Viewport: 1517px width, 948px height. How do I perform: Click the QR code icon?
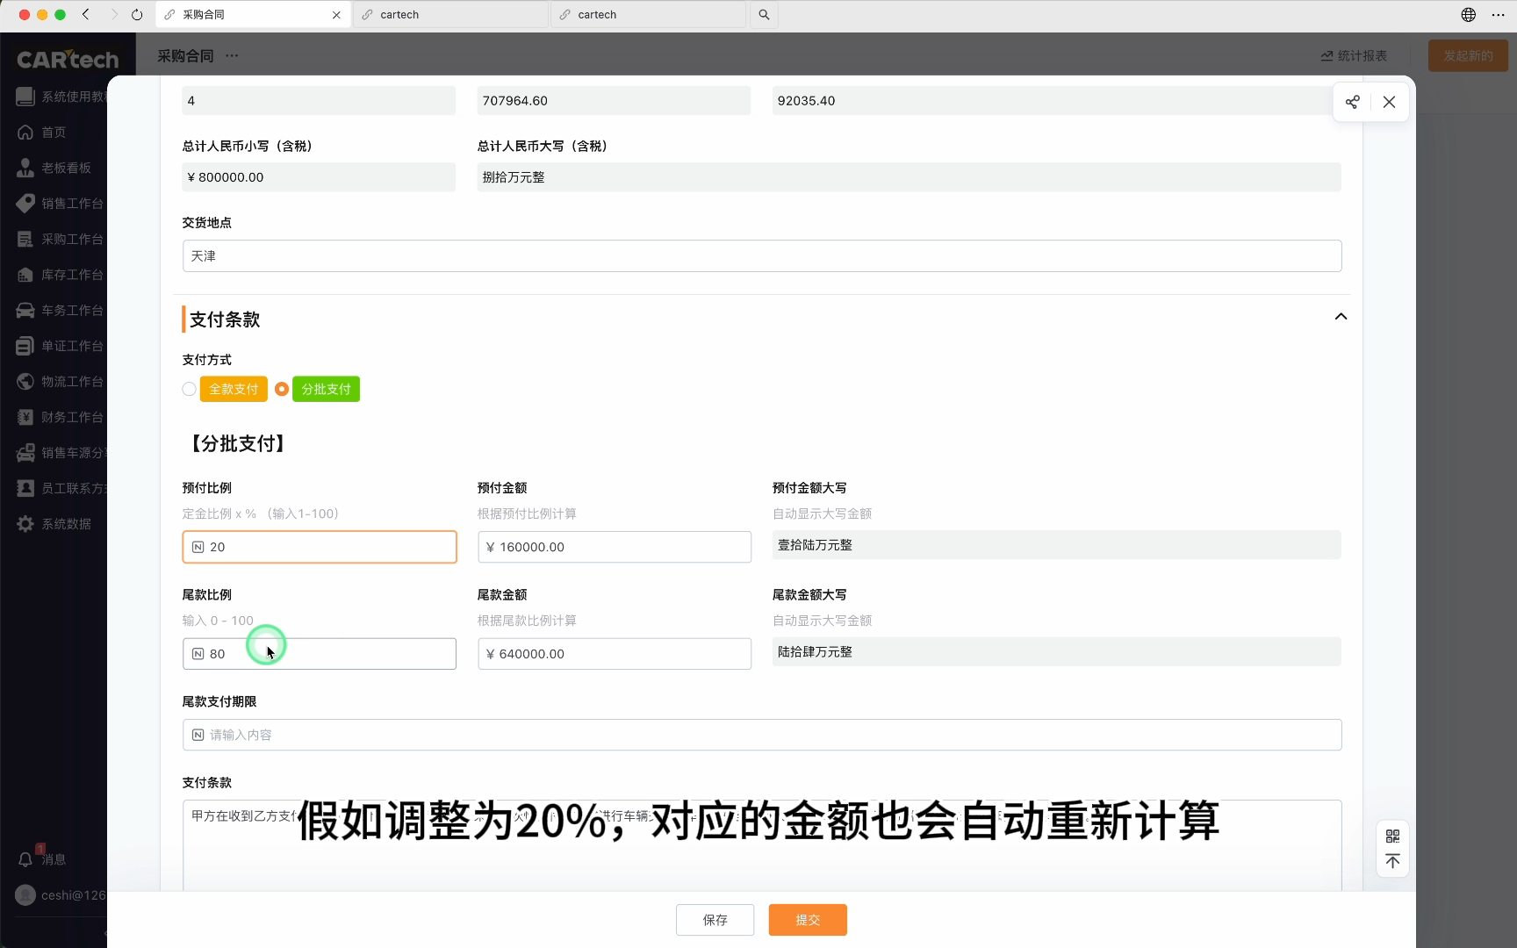pyautogui.click(x=1392, y=837)
